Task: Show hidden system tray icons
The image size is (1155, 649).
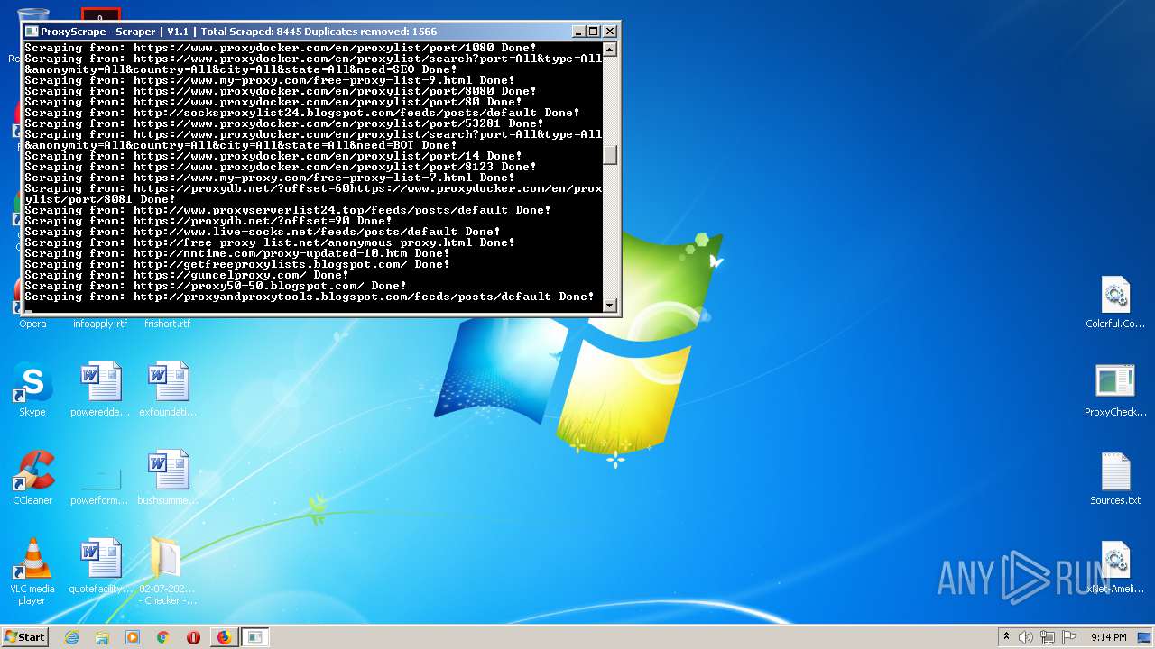Action: click(1006, 637)
